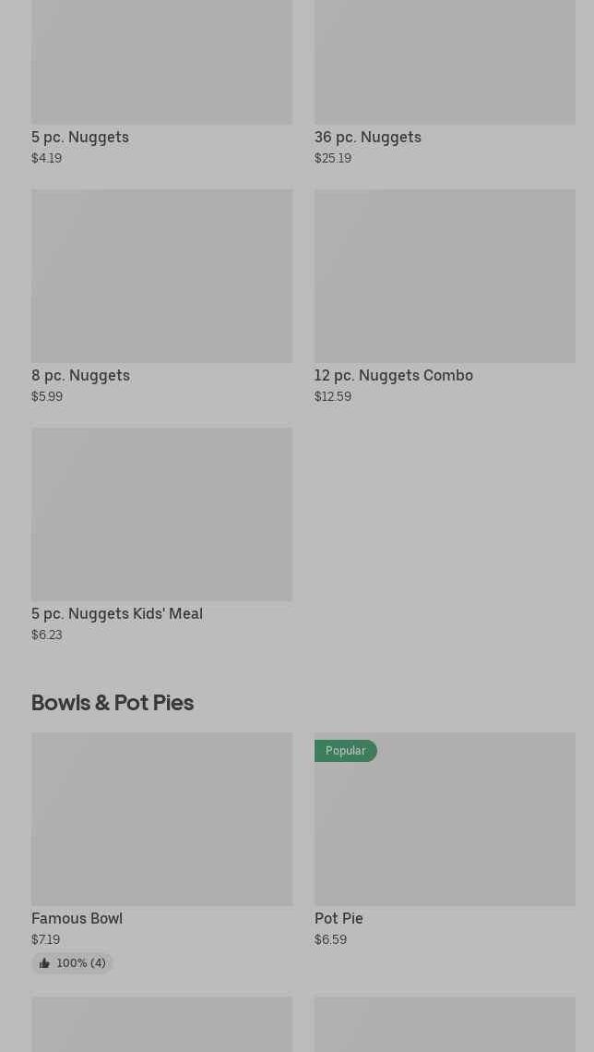
Task: Click the 5 pc. Nuggets title
Action: [x=80, y=137]
